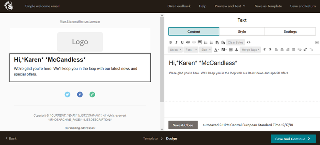Click the Save & Close button
320x145 pixels.
(x=183, y=125)
